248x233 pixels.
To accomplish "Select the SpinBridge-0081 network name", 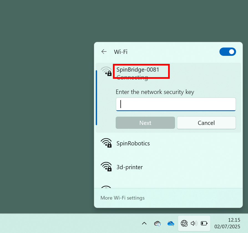I will 138,70.
